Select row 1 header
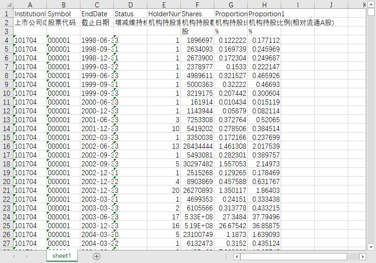376x263 pixels. click(x=7, y=13)
